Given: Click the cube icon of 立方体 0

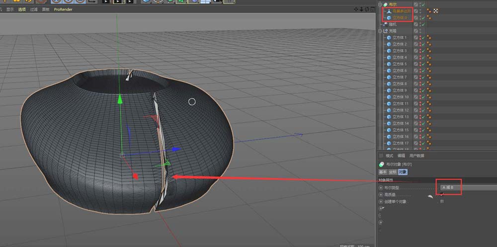Looking at the screenshot, I should click(389, 18).
